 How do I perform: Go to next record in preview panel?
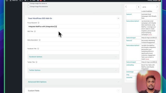[x=157, y=7]
